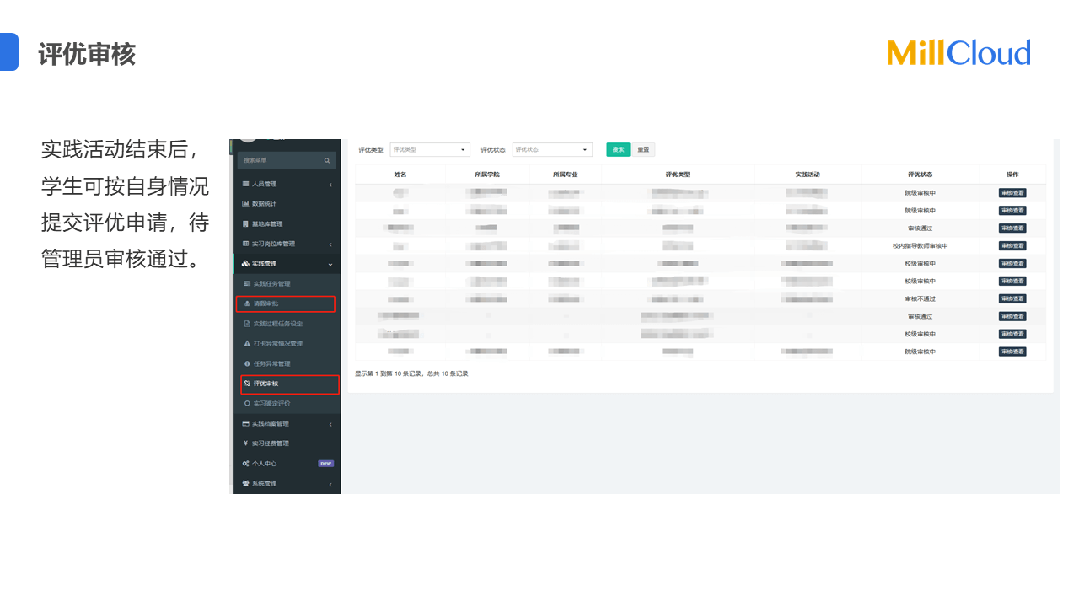This screenshot has width=1079, height=607.
Task: Go to 实习鉴定评价 in sidebar
Action: coord(271,404)
